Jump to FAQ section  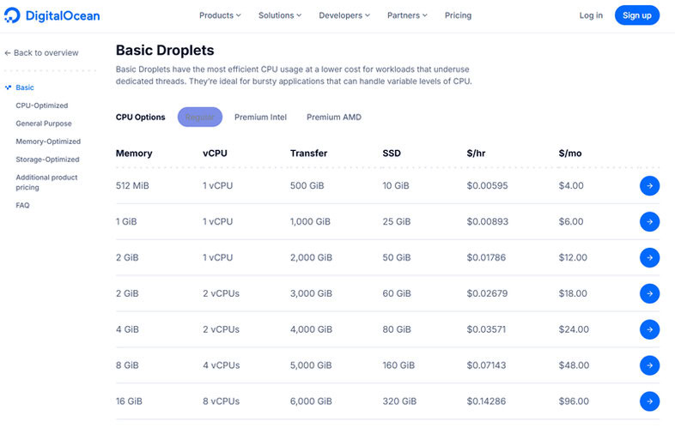coord(22,205)
